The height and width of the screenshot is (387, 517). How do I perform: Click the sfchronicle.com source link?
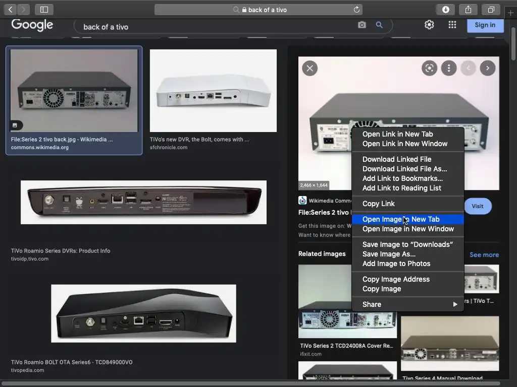pyautogui.click(x=169, y=148)
